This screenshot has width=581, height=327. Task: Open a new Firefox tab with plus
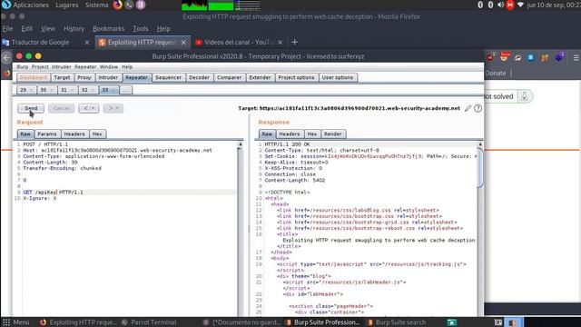pyautogui.click(x=294, y=43)
